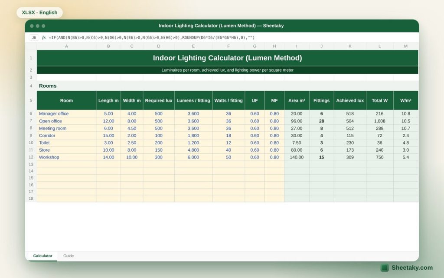444x278 pixels.
Task: Click Corridor length value 15.00
Action: pyautogui.click(x=108, y=136)
